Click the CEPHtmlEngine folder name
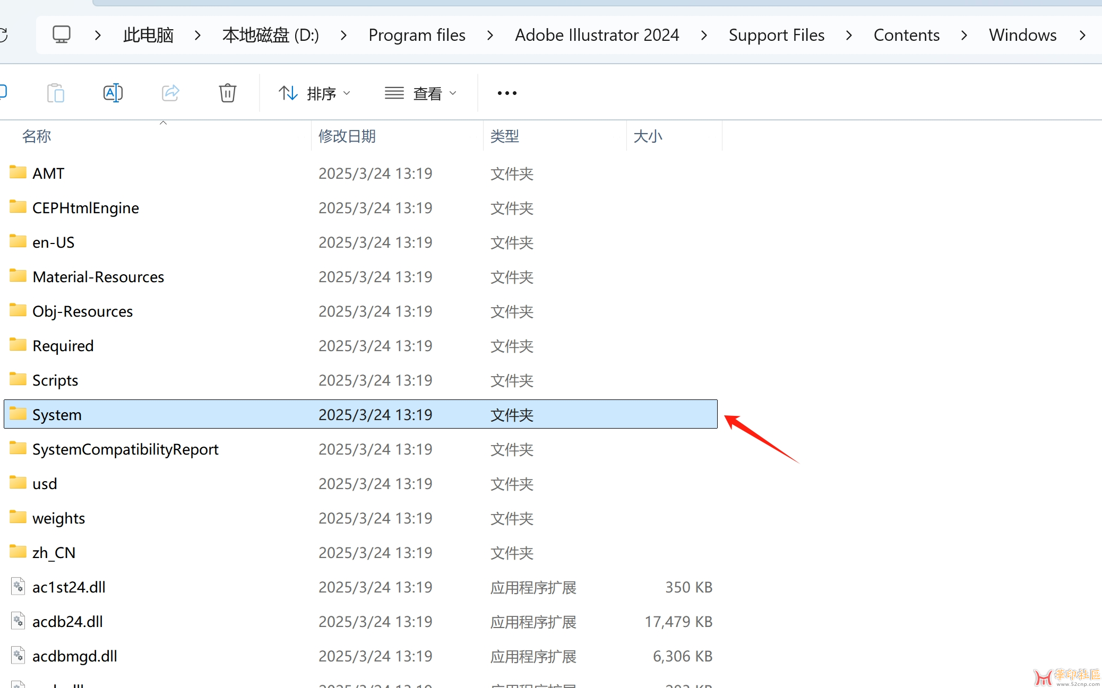 pos(85,208)
